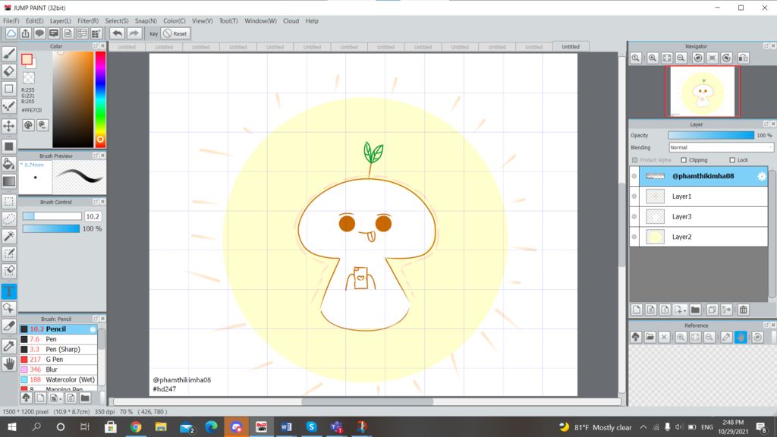Select the Move tool

pos(9,126)
